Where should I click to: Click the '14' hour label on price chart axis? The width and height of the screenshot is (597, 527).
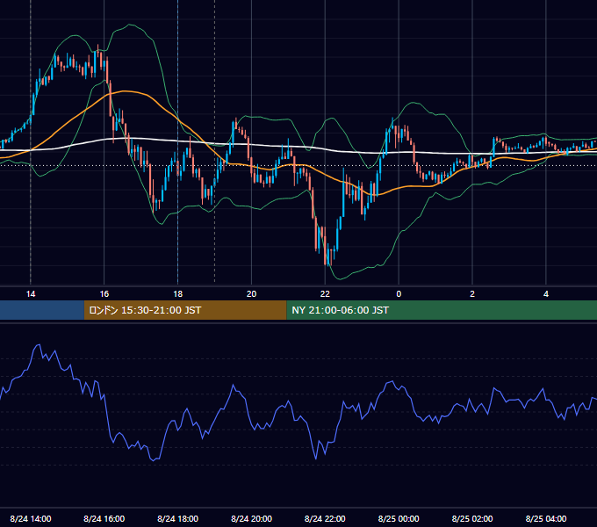31,294
